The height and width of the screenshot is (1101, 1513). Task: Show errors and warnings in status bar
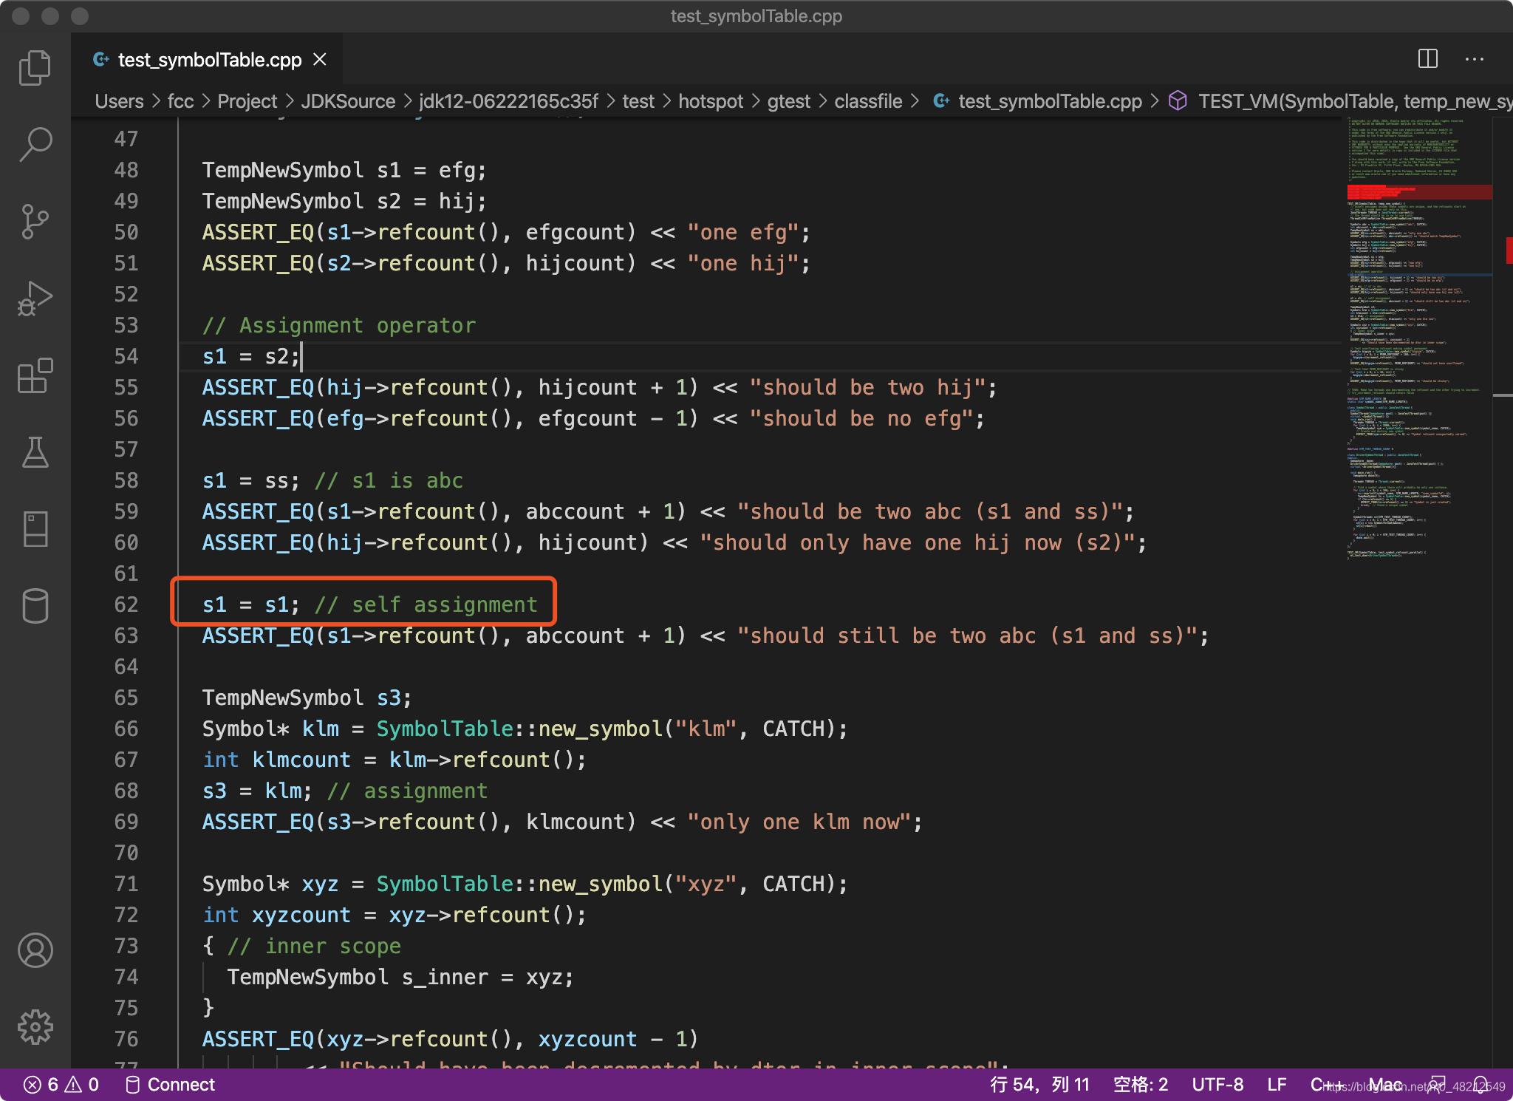pos(62,1084)
